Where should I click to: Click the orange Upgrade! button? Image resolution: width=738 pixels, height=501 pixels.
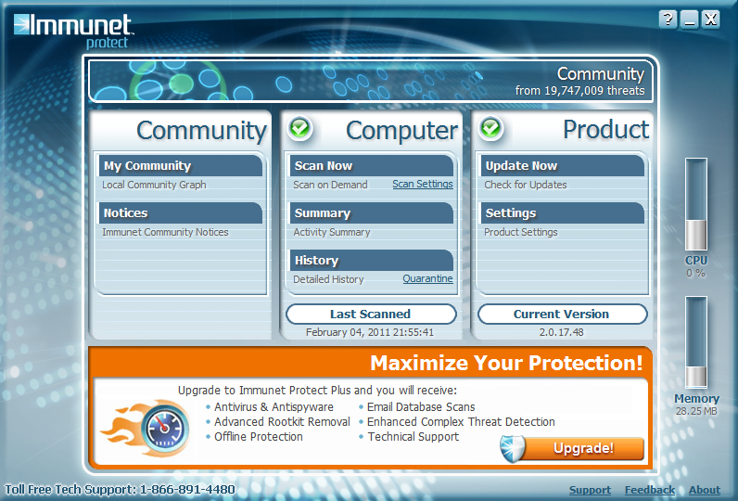click(x=583, y=448)
